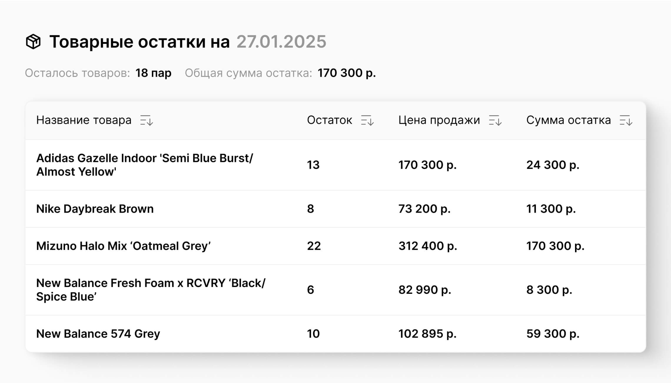Select the Adidas Gazelle Indoor product name

click(x=145, y=165)
